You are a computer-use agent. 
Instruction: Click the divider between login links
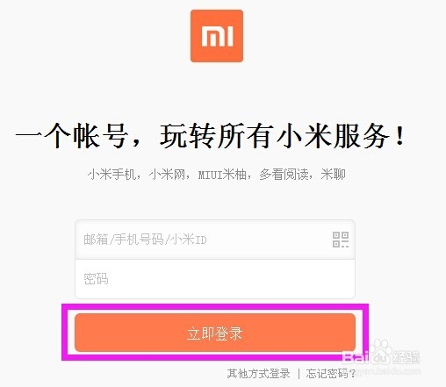click(299, 374)
